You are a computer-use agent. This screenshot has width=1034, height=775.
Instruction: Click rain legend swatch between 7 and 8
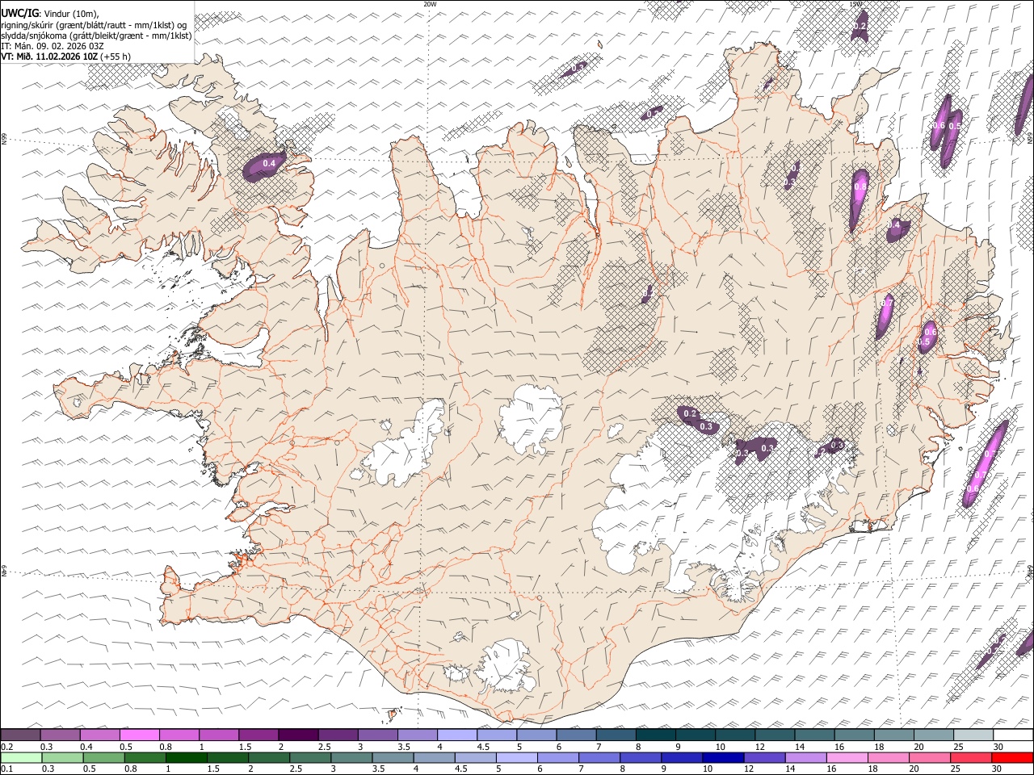600,757
